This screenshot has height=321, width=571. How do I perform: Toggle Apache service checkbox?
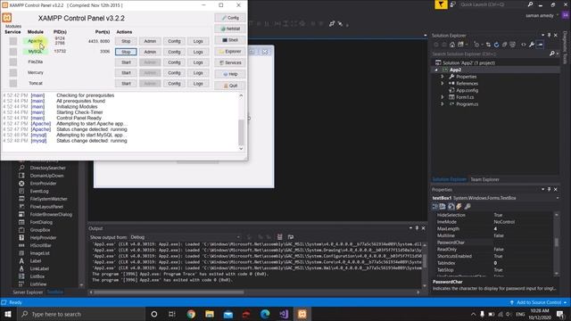pyautogui.click(x=13, y=41)
